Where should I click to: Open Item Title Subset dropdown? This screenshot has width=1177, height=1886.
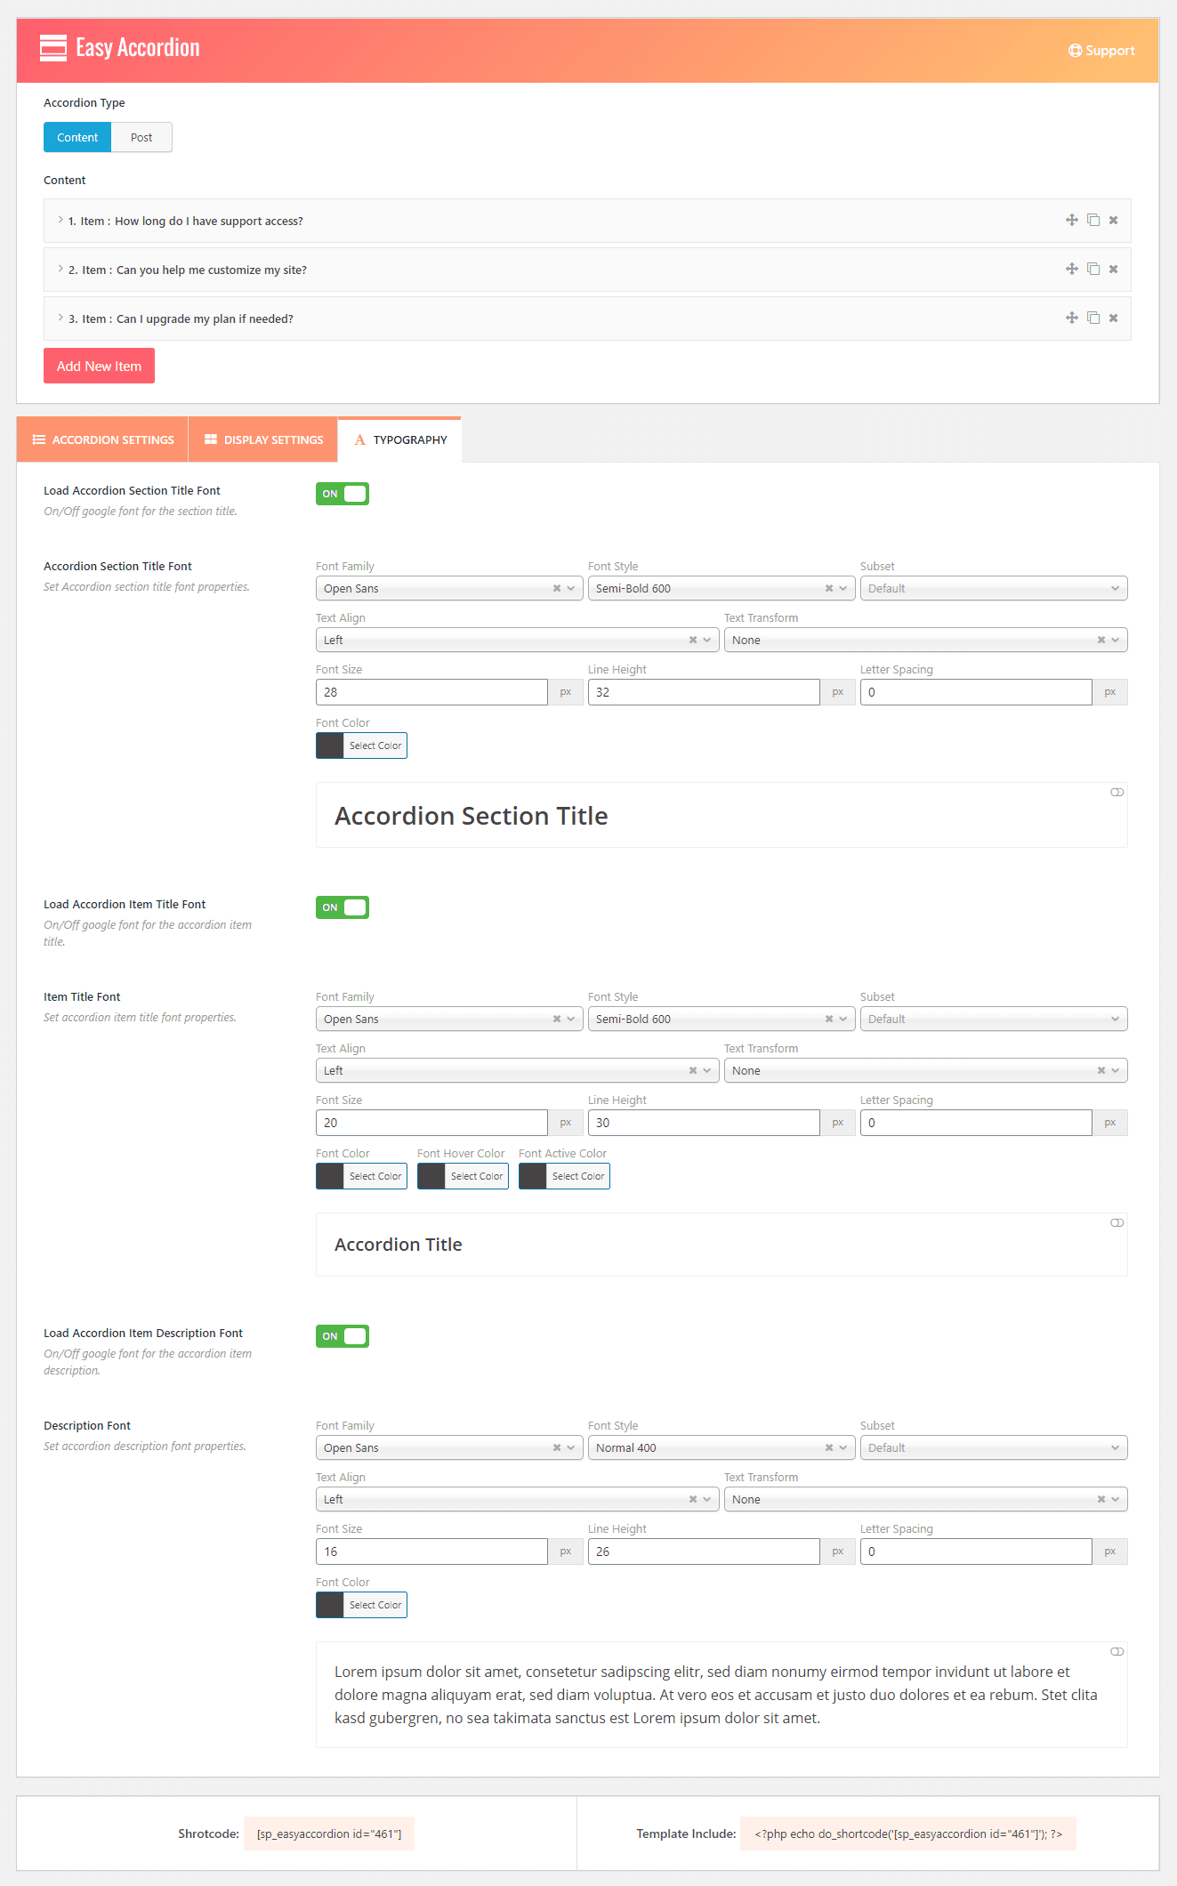pos(994,1019)
